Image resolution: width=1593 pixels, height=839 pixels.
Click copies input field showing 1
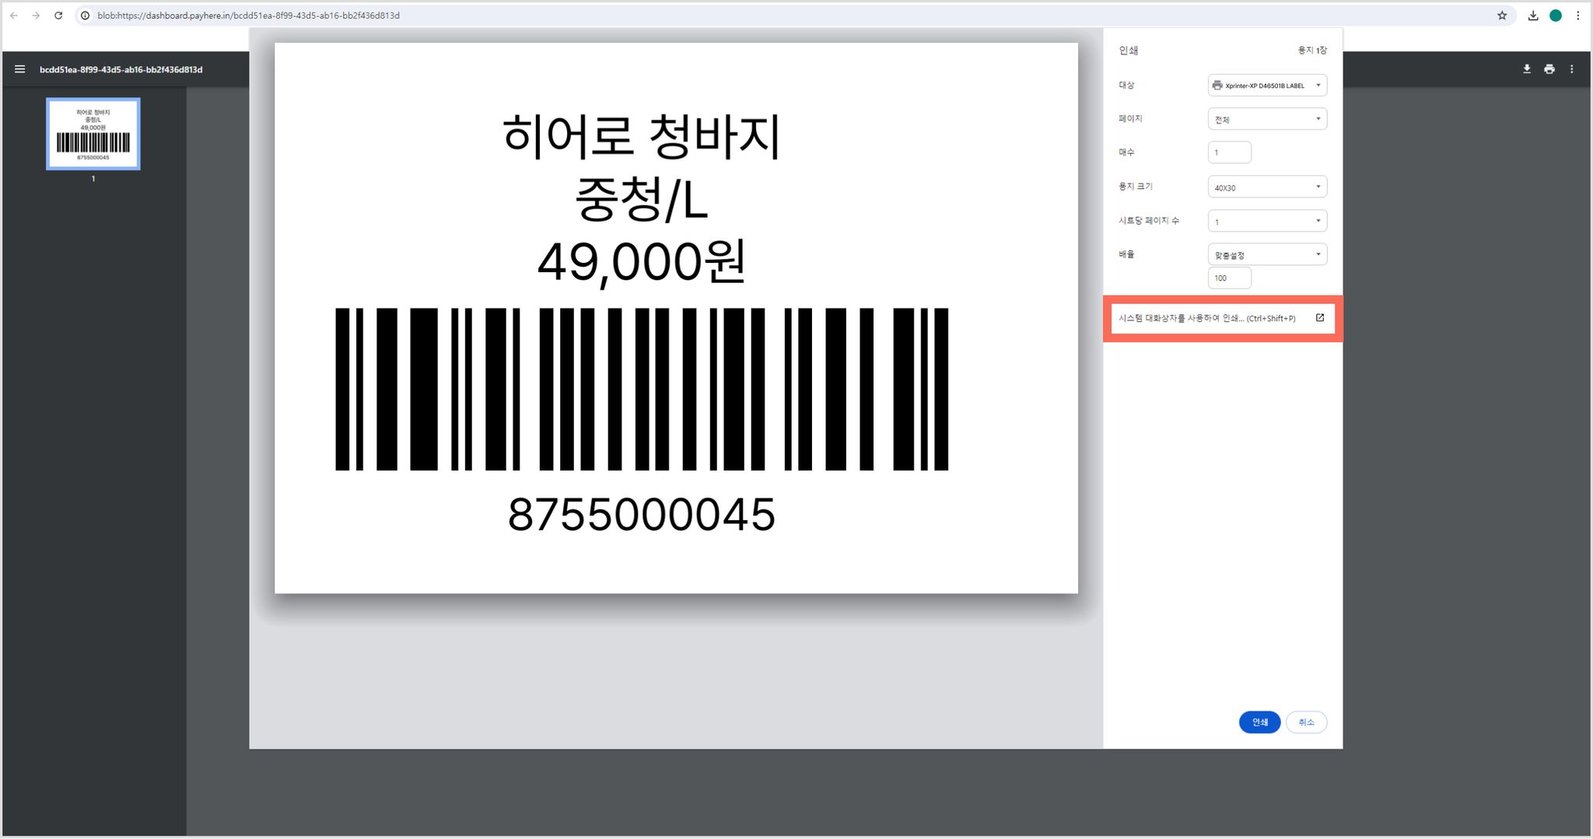(x=1230, y=152)
